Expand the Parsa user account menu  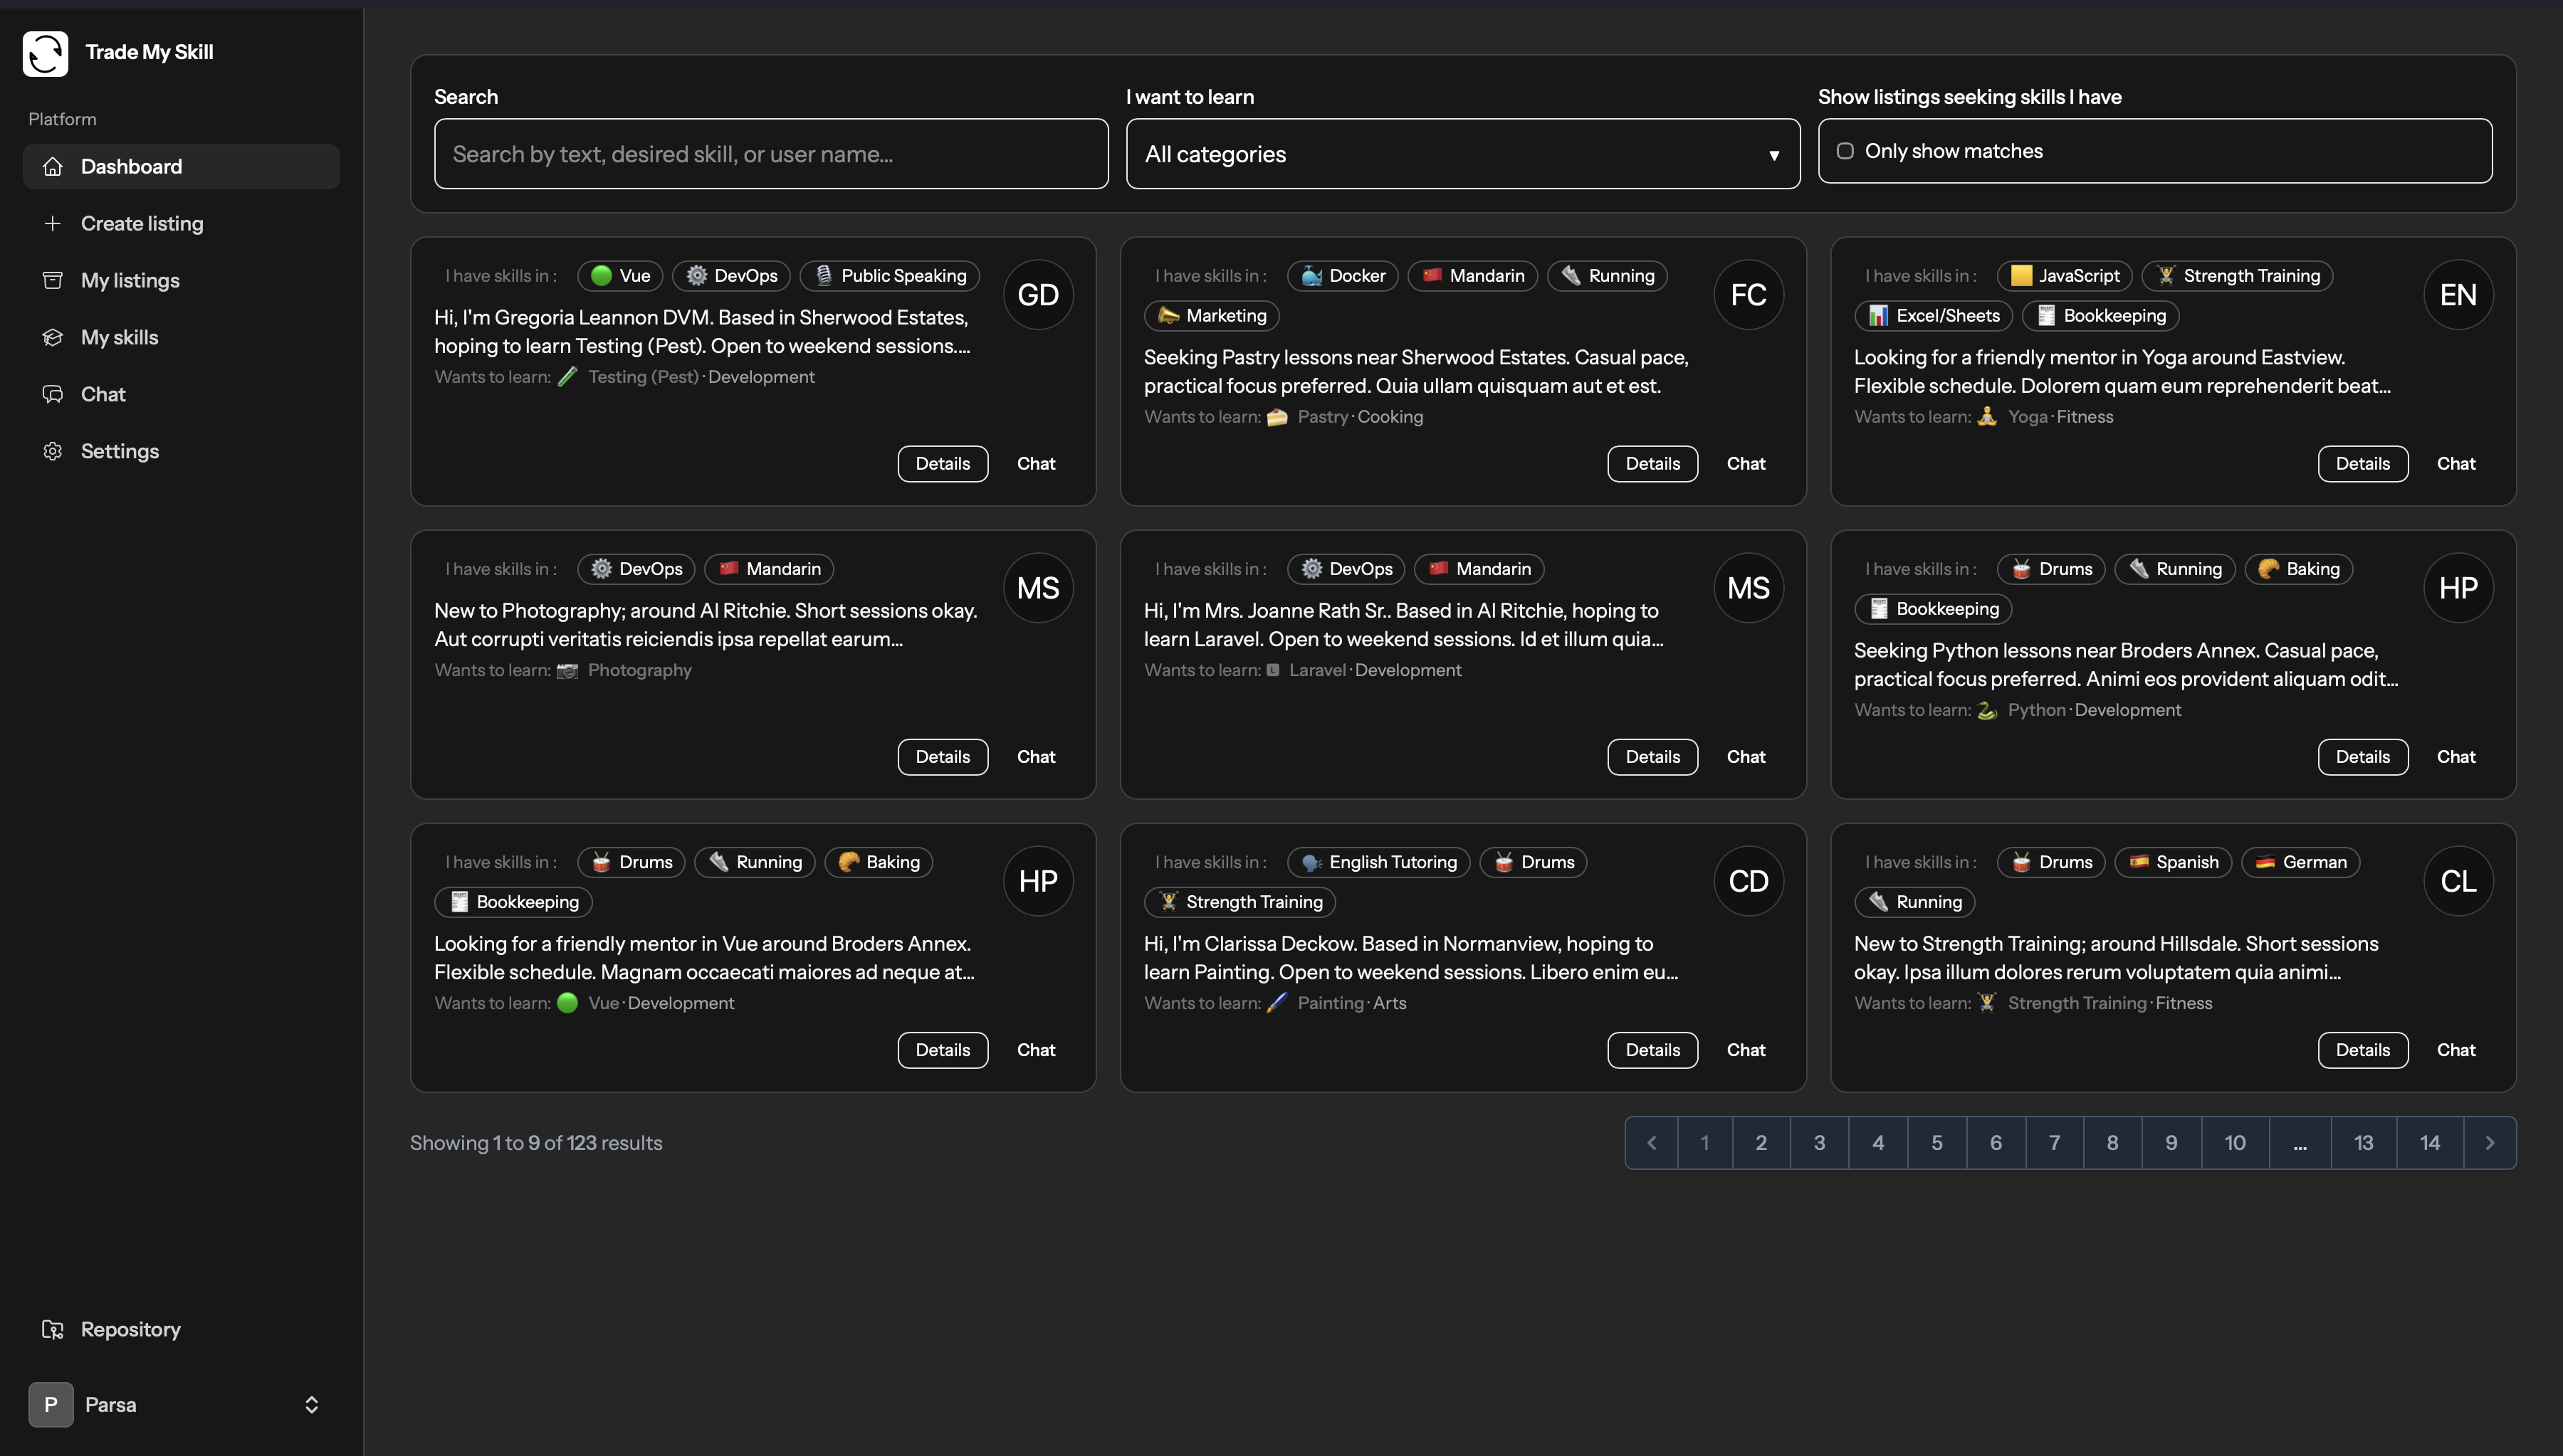(311, 1404)
